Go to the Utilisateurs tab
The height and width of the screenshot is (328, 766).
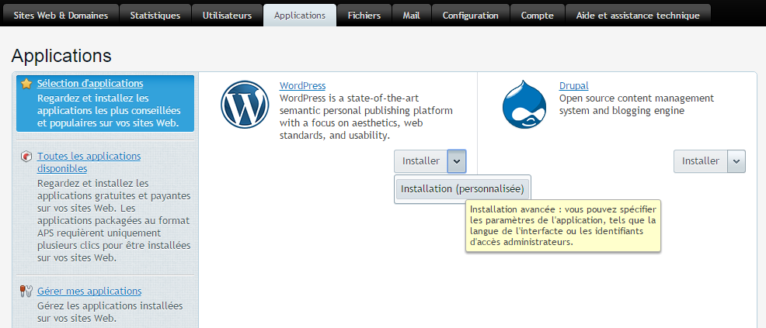pos(227,16)
